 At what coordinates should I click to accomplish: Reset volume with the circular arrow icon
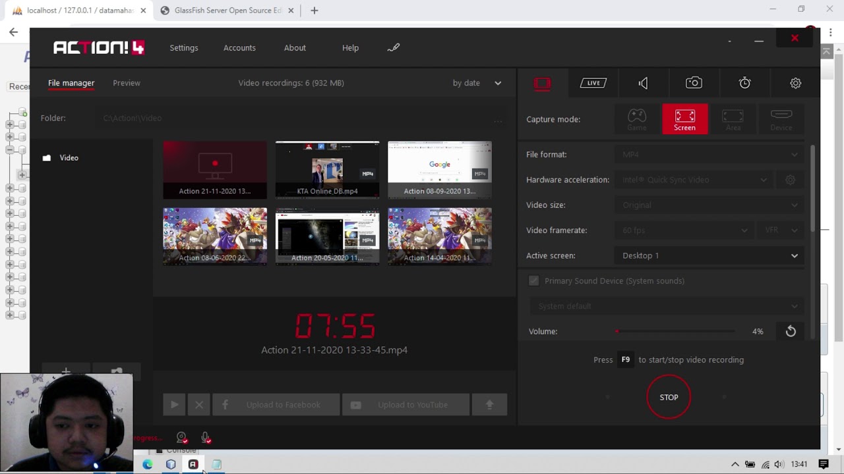[x=791, y=331]
